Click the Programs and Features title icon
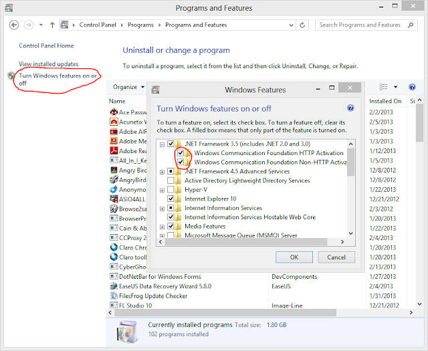428x351 pixels. 9,7
